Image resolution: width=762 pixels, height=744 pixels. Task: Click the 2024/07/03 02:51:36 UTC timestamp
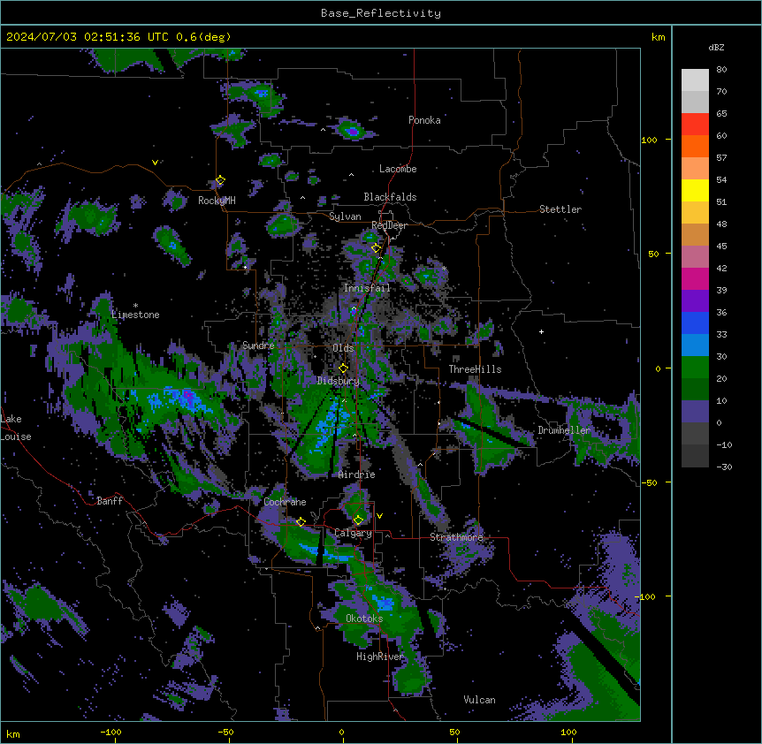[88, 37]
